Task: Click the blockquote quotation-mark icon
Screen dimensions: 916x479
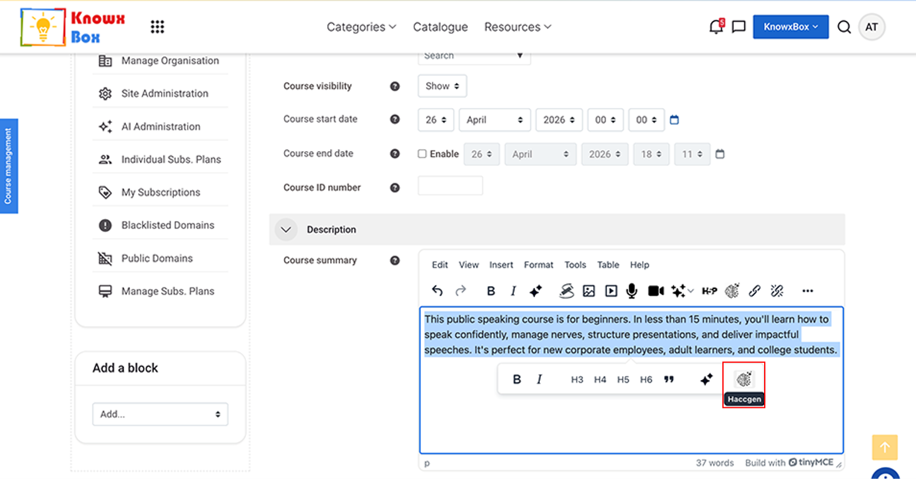Action: (669, 380)
